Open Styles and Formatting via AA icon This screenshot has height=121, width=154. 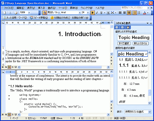(45, 13)
